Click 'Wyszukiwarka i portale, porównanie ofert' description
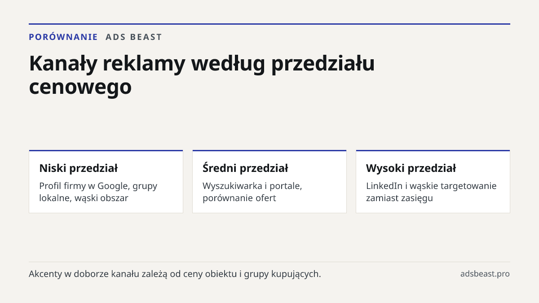 pyautogui.click(x=252, y=192)
